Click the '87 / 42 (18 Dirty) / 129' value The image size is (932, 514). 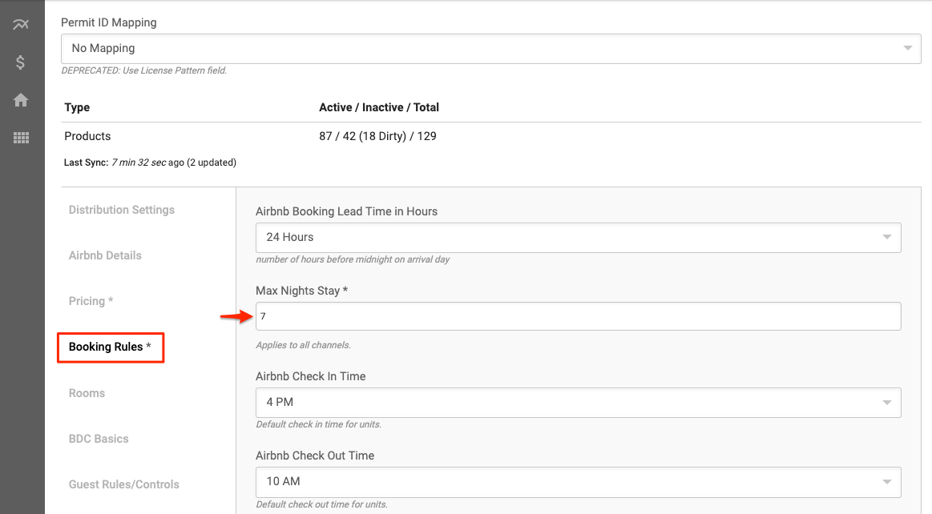(x=377, y=136)
